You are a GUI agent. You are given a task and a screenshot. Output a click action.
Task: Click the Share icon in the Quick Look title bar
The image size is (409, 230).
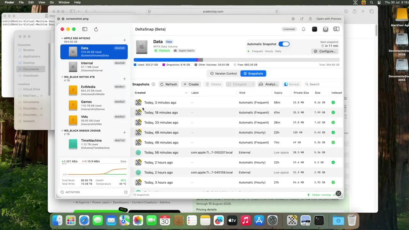tap(310, 19)
